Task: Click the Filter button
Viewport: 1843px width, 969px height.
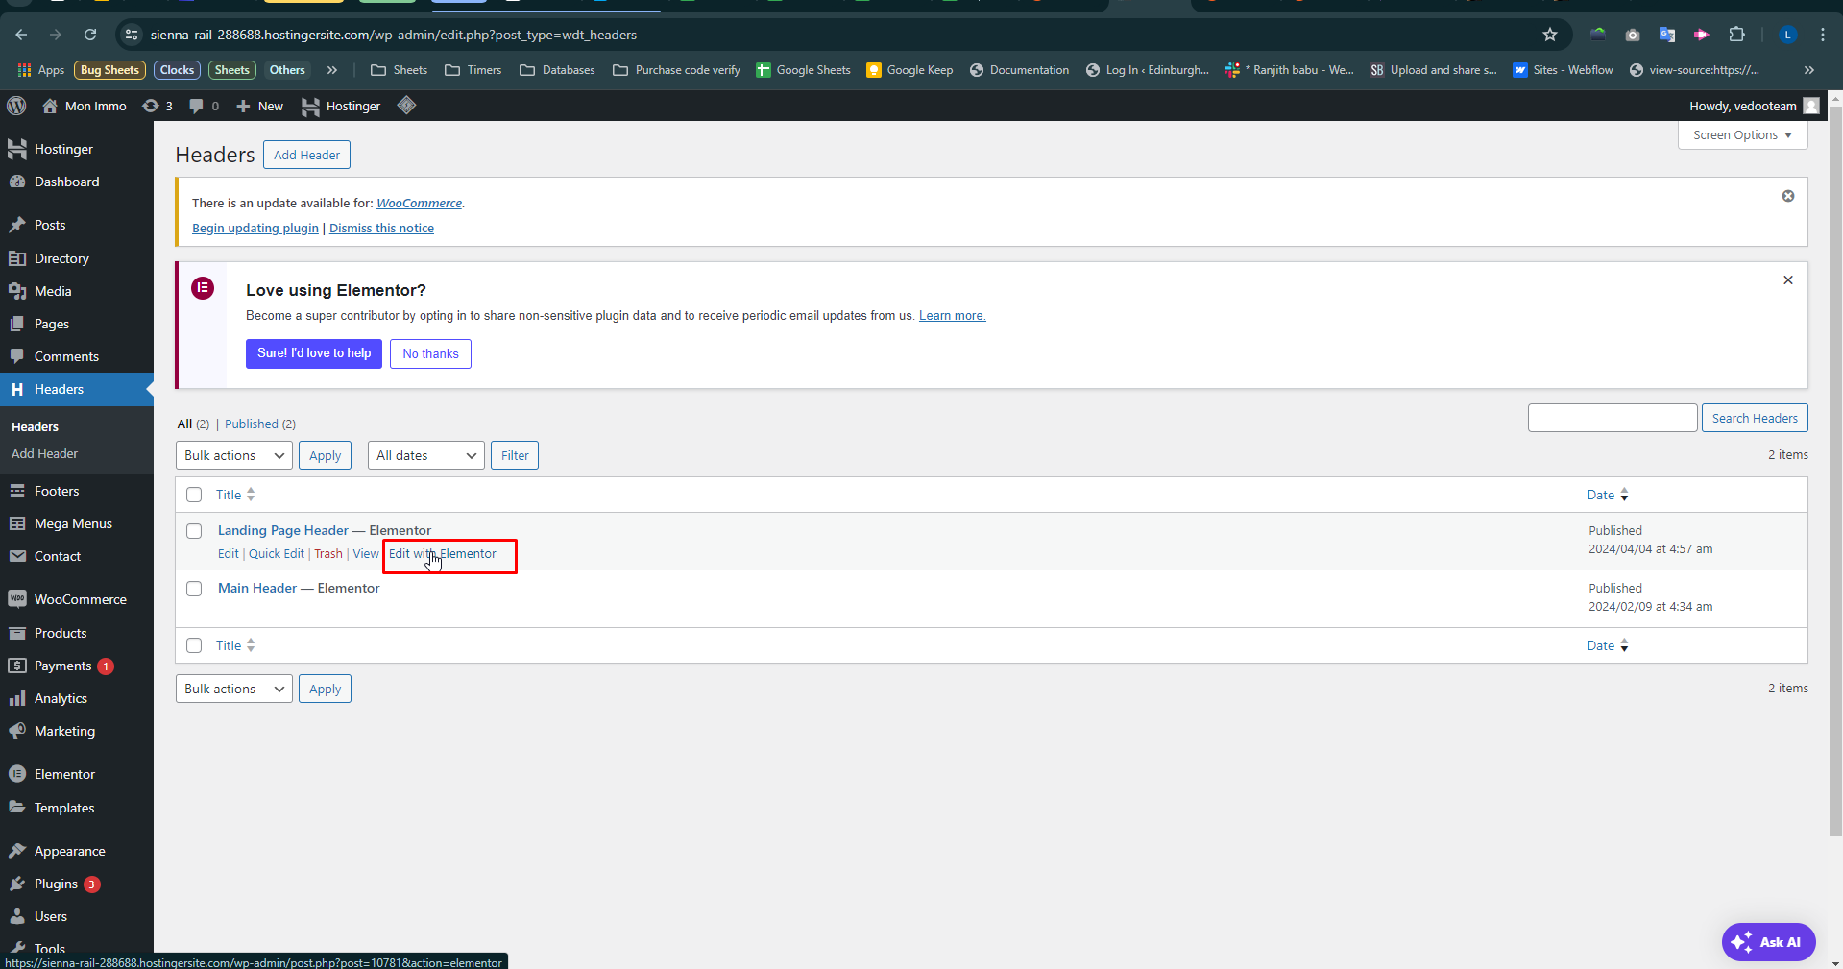Action: 515,455
